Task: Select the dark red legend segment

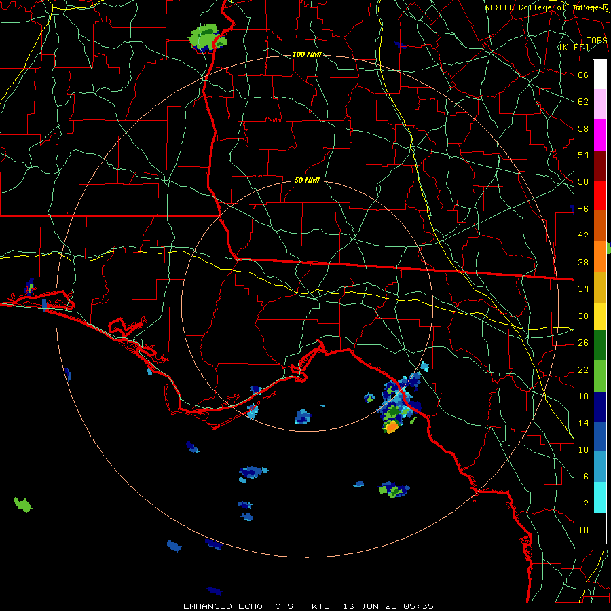Action: coord(599,166)
